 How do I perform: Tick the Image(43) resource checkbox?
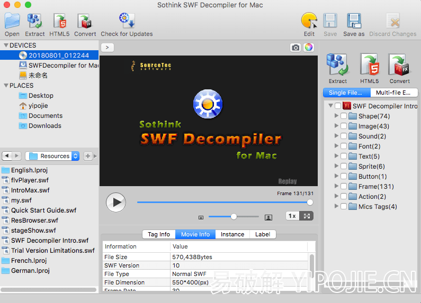click(344, 126)
